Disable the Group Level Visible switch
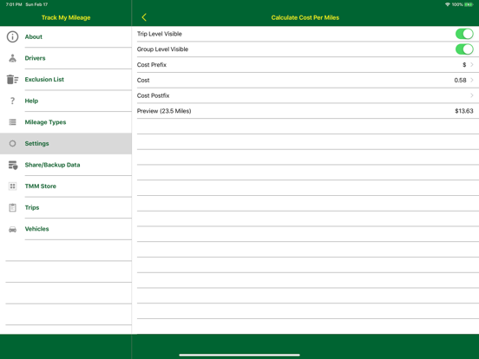This screenshot has height=359, width=479. (x=464, y=49)
